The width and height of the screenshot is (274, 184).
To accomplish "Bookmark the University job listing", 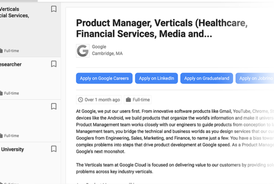I will coord(53,149).
